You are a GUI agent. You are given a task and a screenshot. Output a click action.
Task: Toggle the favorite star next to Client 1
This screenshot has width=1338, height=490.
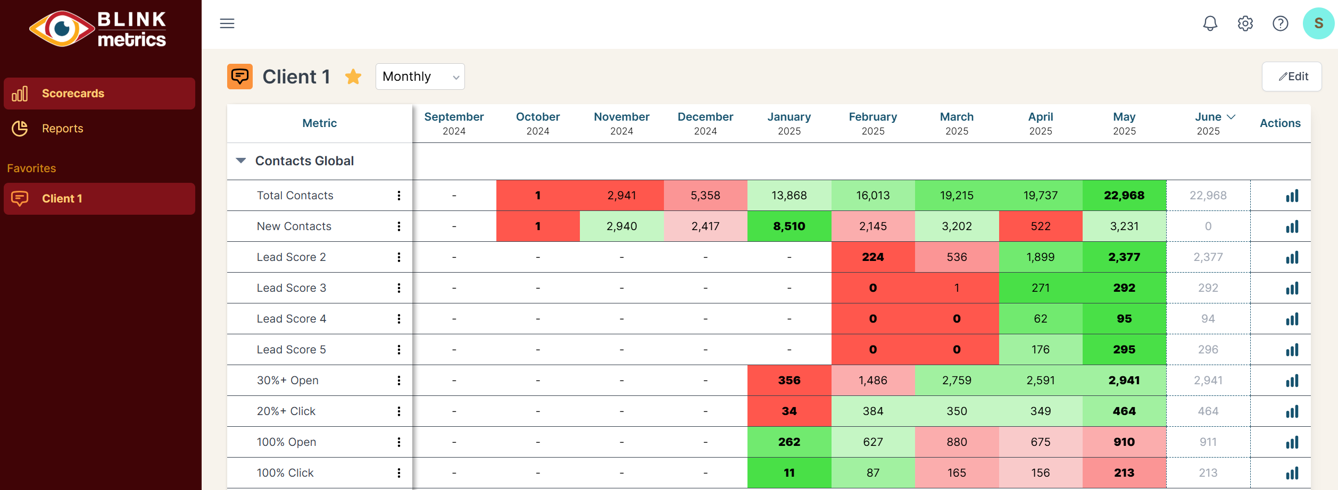353,77
